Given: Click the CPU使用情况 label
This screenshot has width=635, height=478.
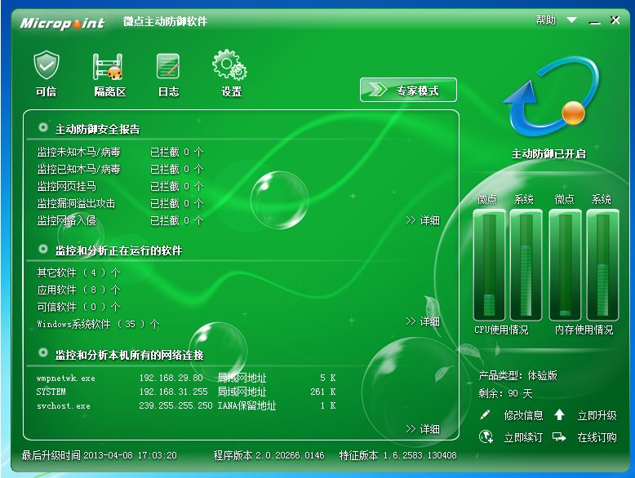Looking at the screenshot, I should coord(501,330).
